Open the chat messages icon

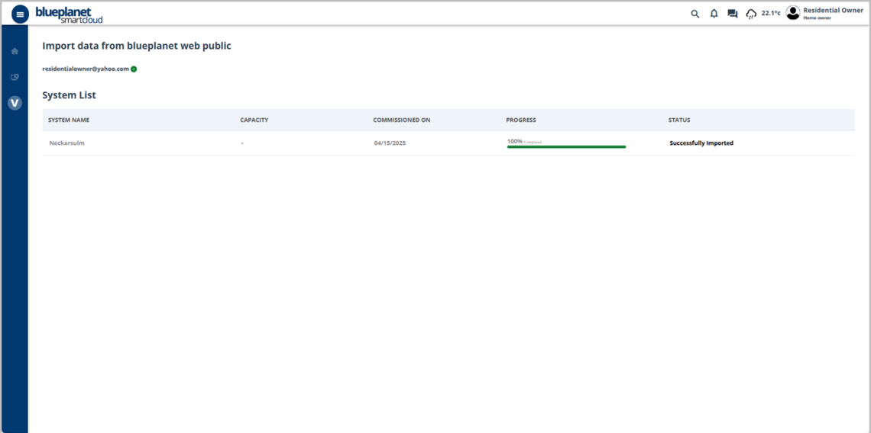pyautogui.click(x=732, y=14)
